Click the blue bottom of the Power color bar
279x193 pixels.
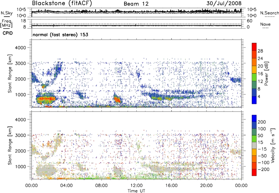click(254, 100)
